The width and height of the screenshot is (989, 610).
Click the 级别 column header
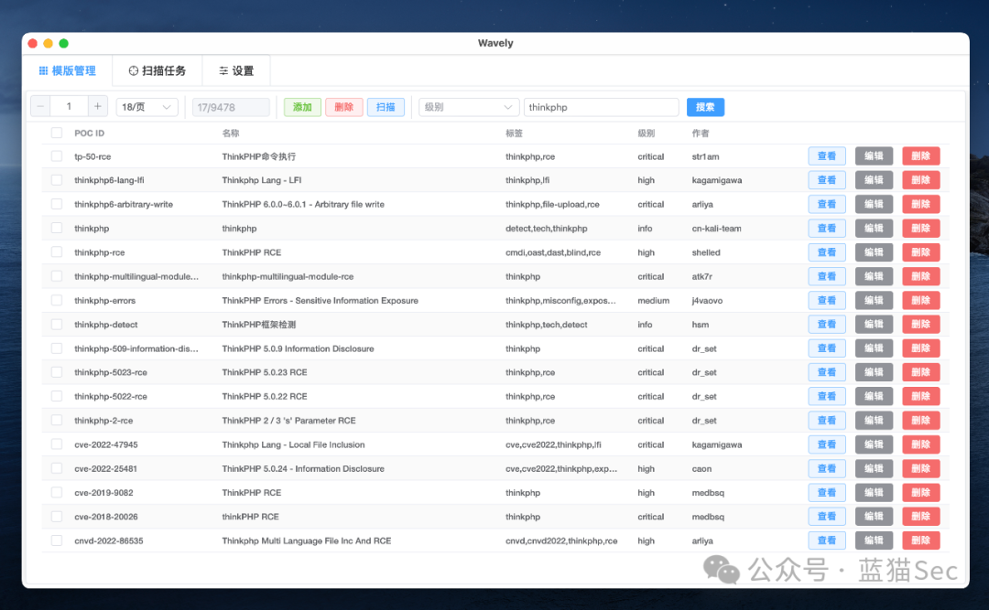(646, 133)
